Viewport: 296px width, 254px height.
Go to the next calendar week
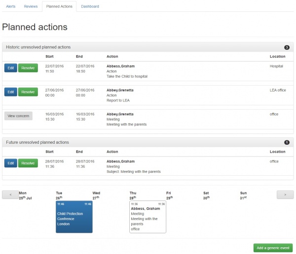[x=285, y=194]
